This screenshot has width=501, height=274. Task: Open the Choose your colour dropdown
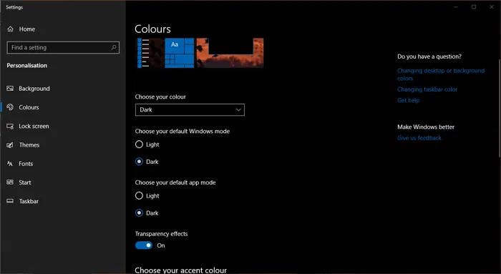pos(190,109)
